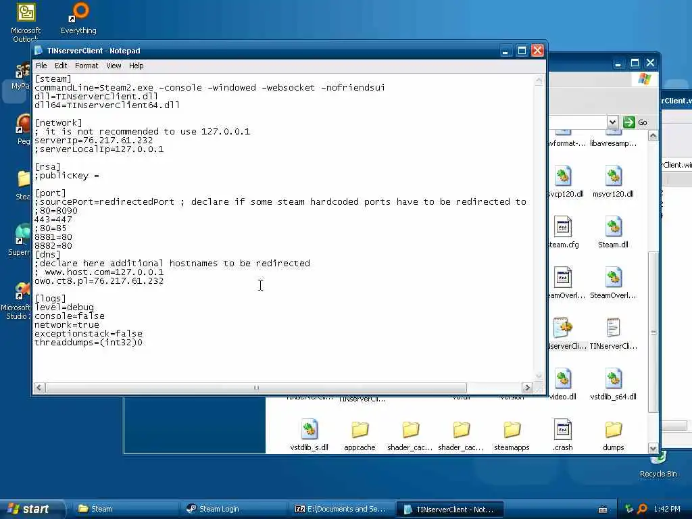692x519 pixels.
Task: Select the vstdlib_s64.dll file icon
Action: point(613,378)
